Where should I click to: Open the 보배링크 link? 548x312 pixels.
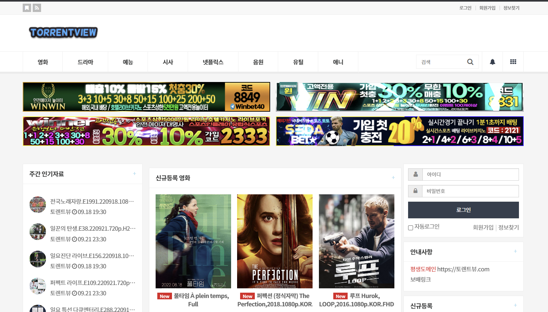[x=420, y=279]
